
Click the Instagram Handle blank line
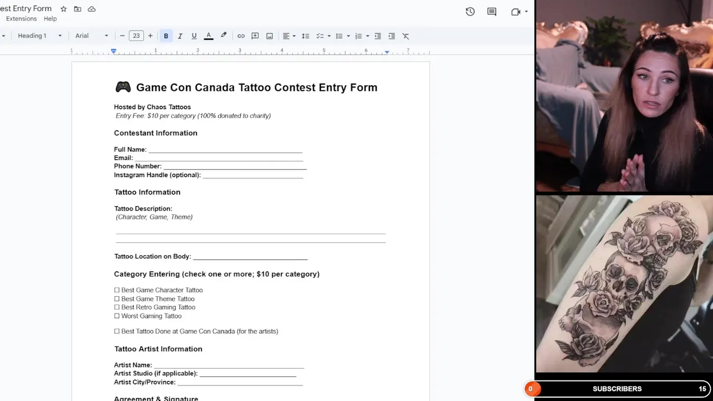253,175
